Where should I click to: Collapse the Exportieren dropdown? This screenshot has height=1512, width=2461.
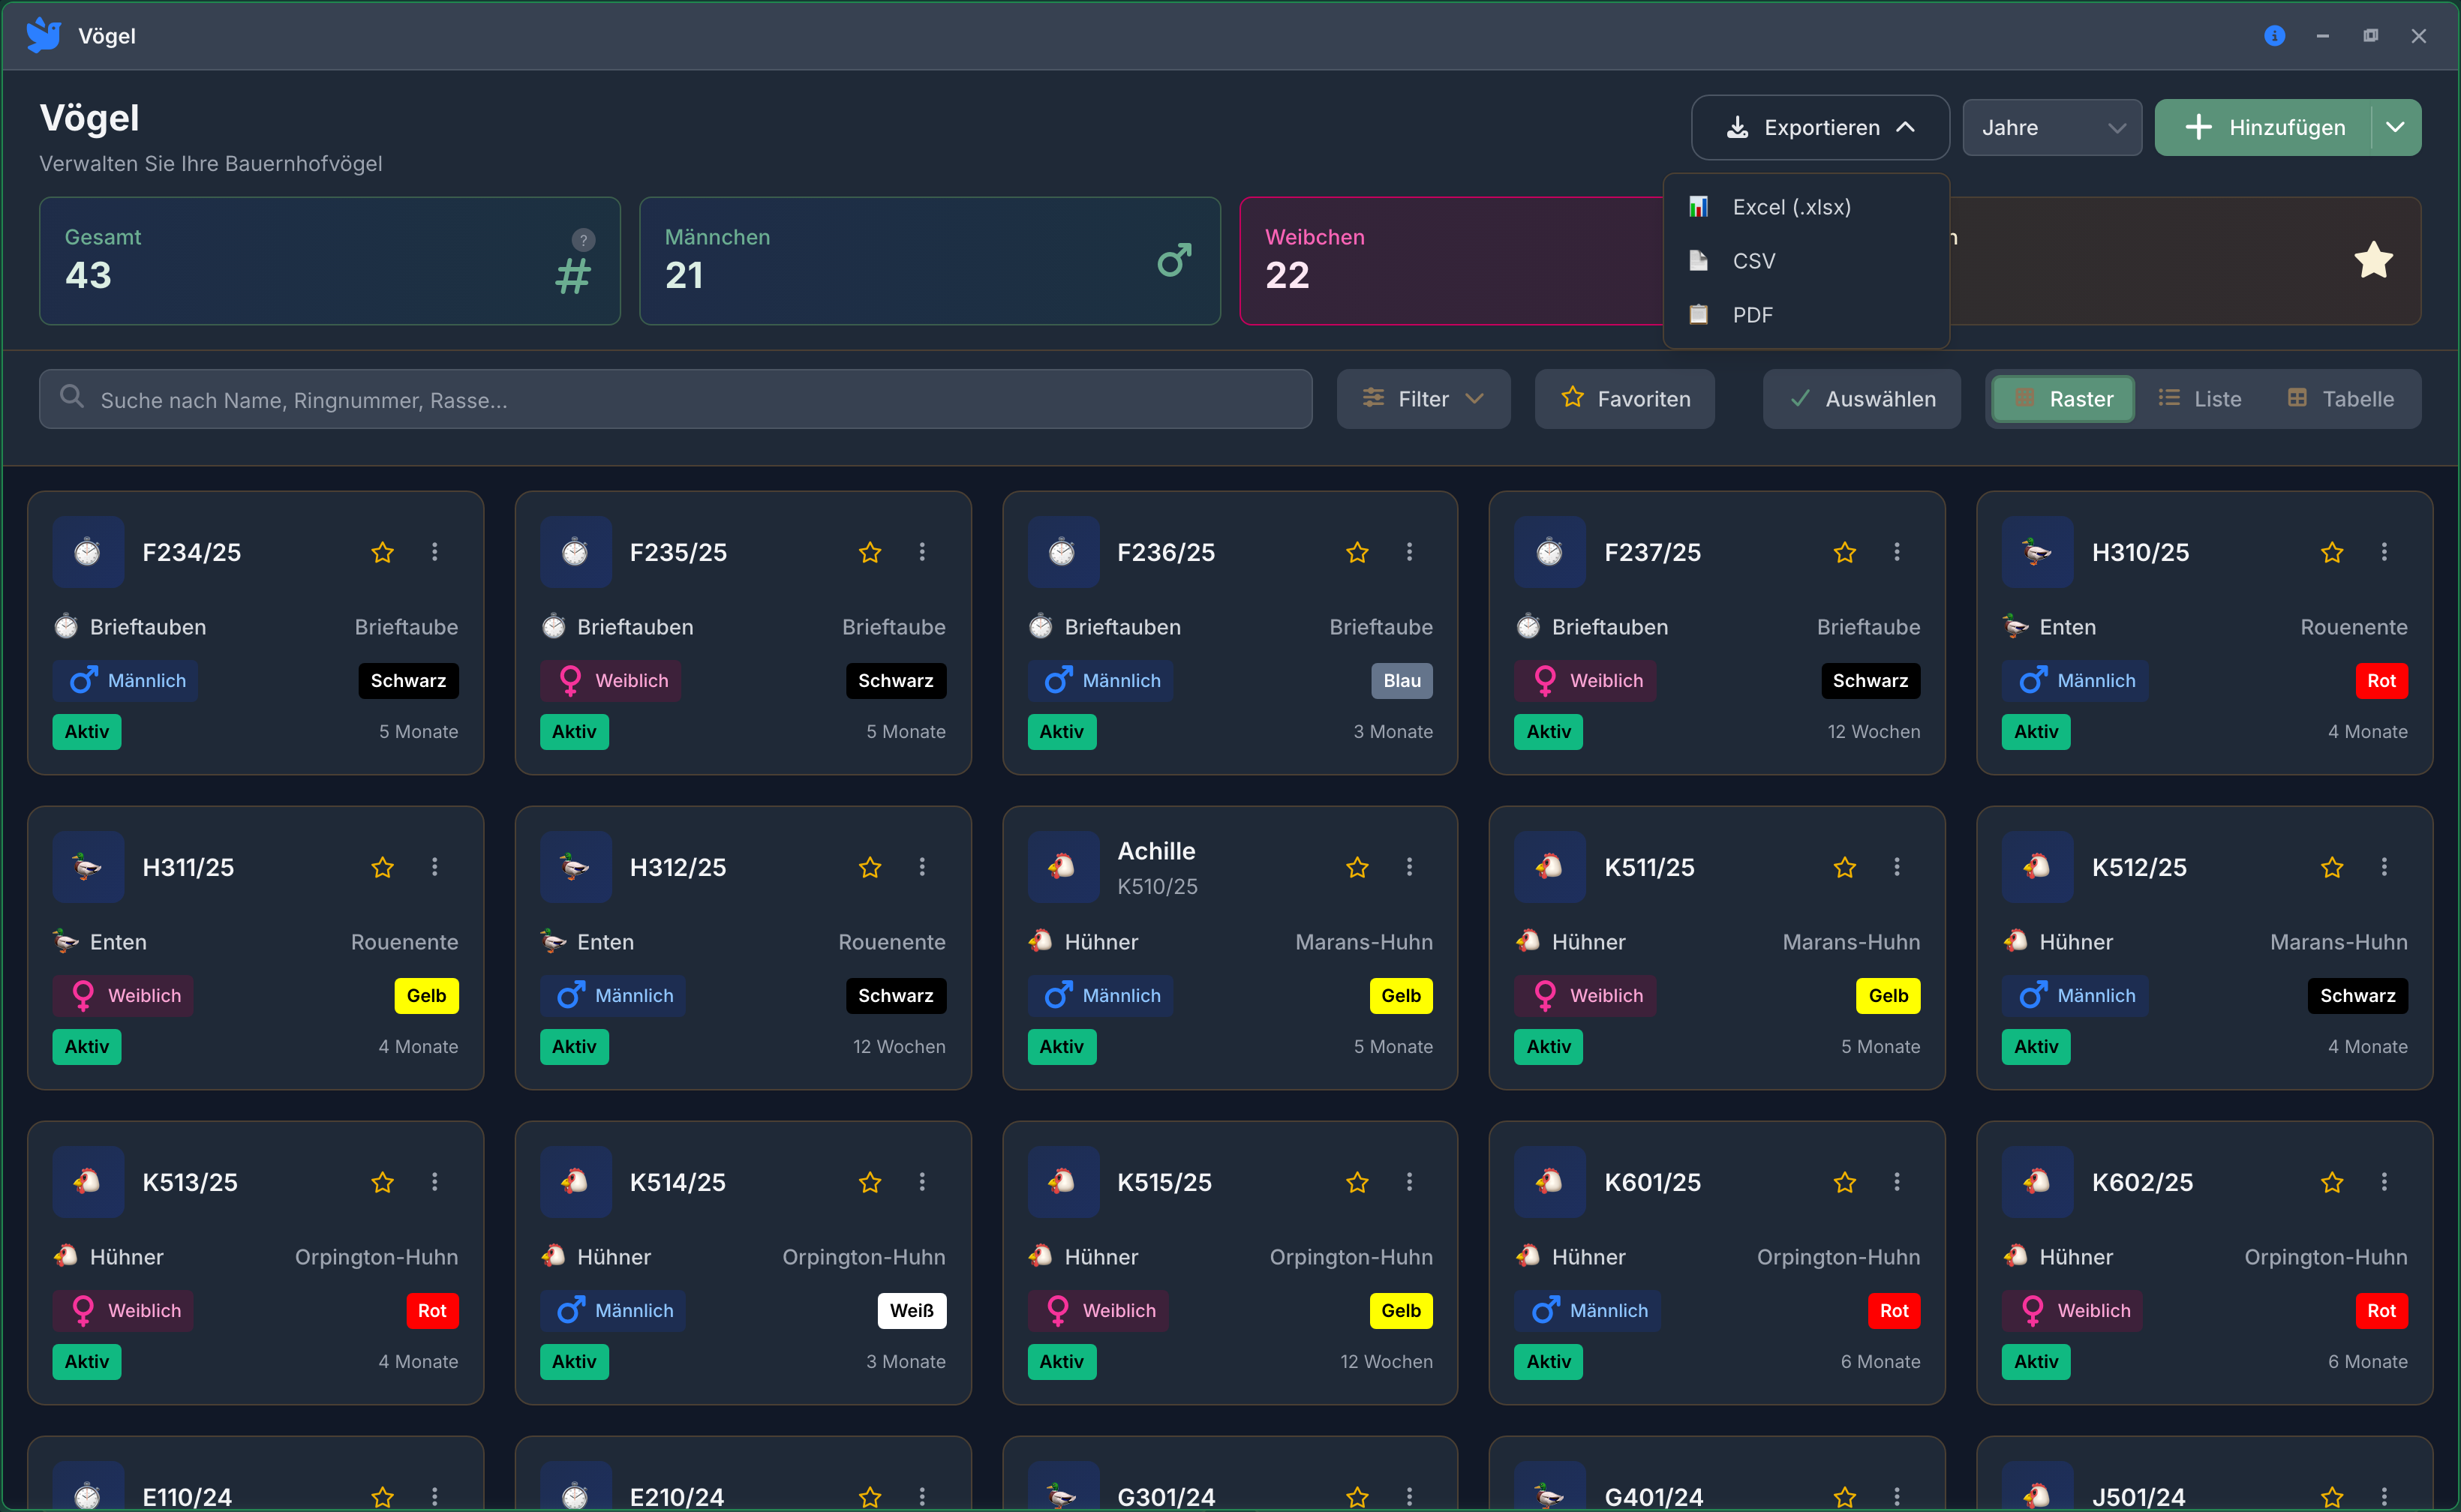click(1819, 127)
